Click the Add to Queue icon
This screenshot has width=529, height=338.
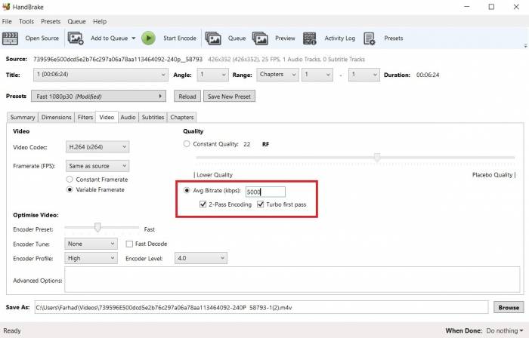pyautogui.click(x=76, y=38)
